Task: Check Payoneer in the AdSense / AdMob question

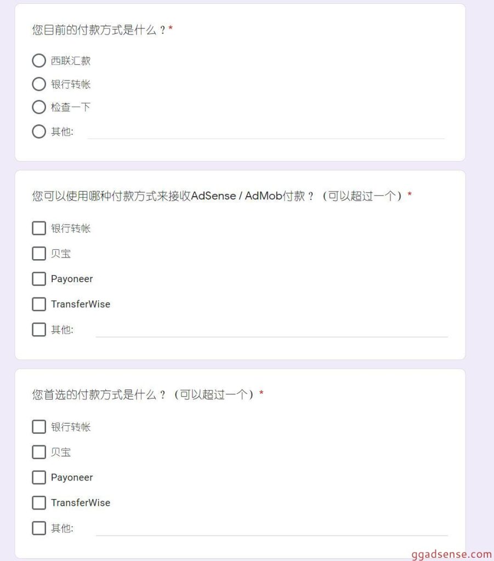Action: point(39,279)
